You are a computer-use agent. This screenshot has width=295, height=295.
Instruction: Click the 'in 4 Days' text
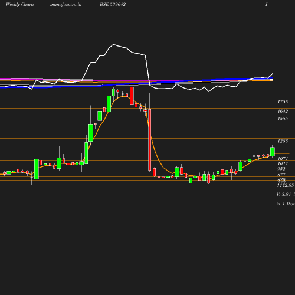pyautogui.click(x=286, y=204)
